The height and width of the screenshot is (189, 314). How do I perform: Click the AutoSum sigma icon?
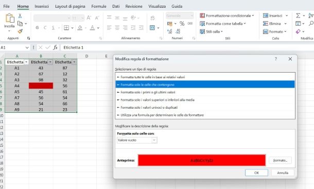298,15
